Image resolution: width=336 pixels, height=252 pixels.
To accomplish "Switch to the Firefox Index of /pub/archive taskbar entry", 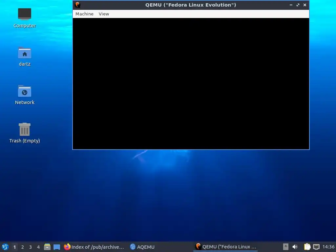I will [x=94, y=247].
